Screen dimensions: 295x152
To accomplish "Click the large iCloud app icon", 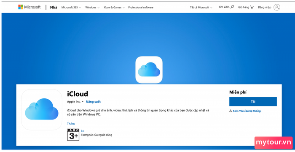I will tap(42, 110).
